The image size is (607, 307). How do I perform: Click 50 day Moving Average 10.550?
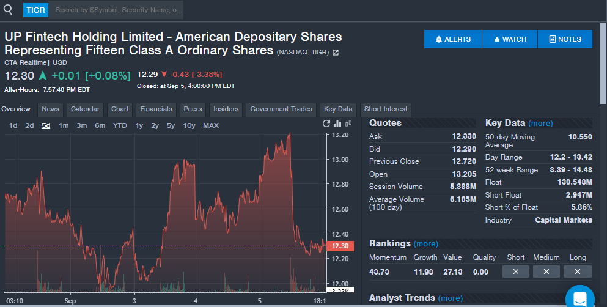(580, 136)
